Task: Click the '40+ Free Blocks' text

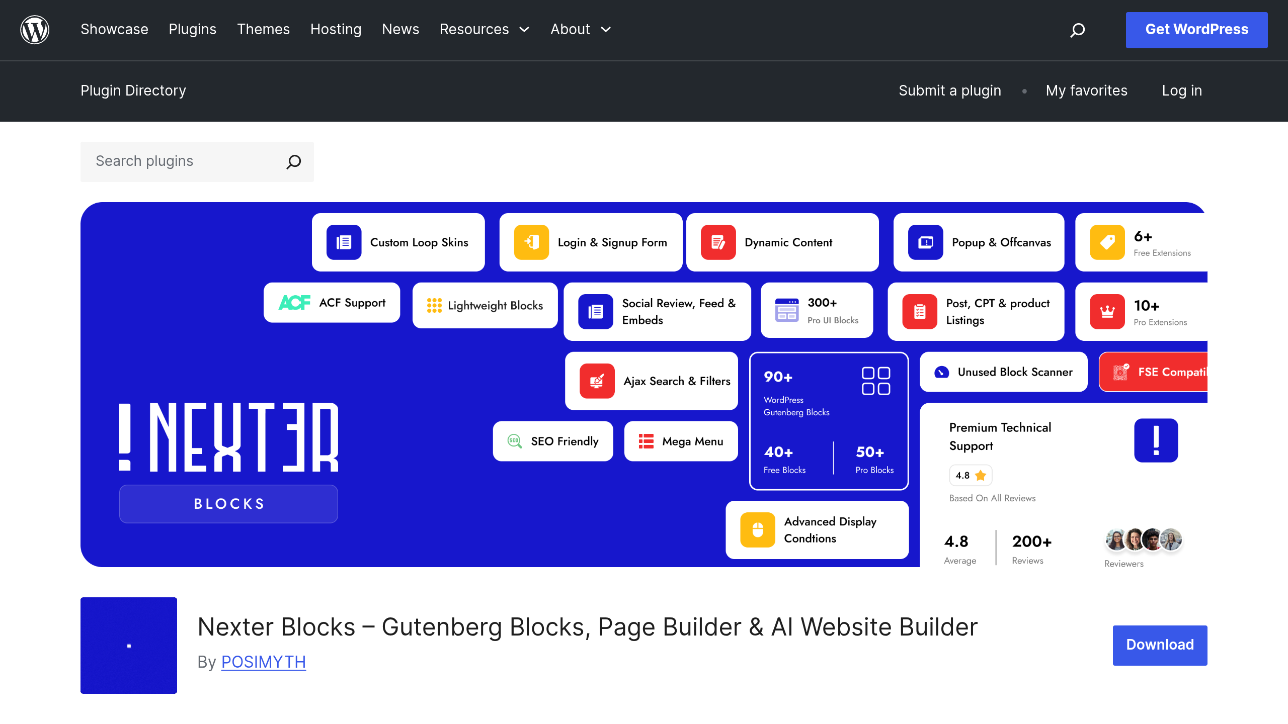Action: [784, 460]
